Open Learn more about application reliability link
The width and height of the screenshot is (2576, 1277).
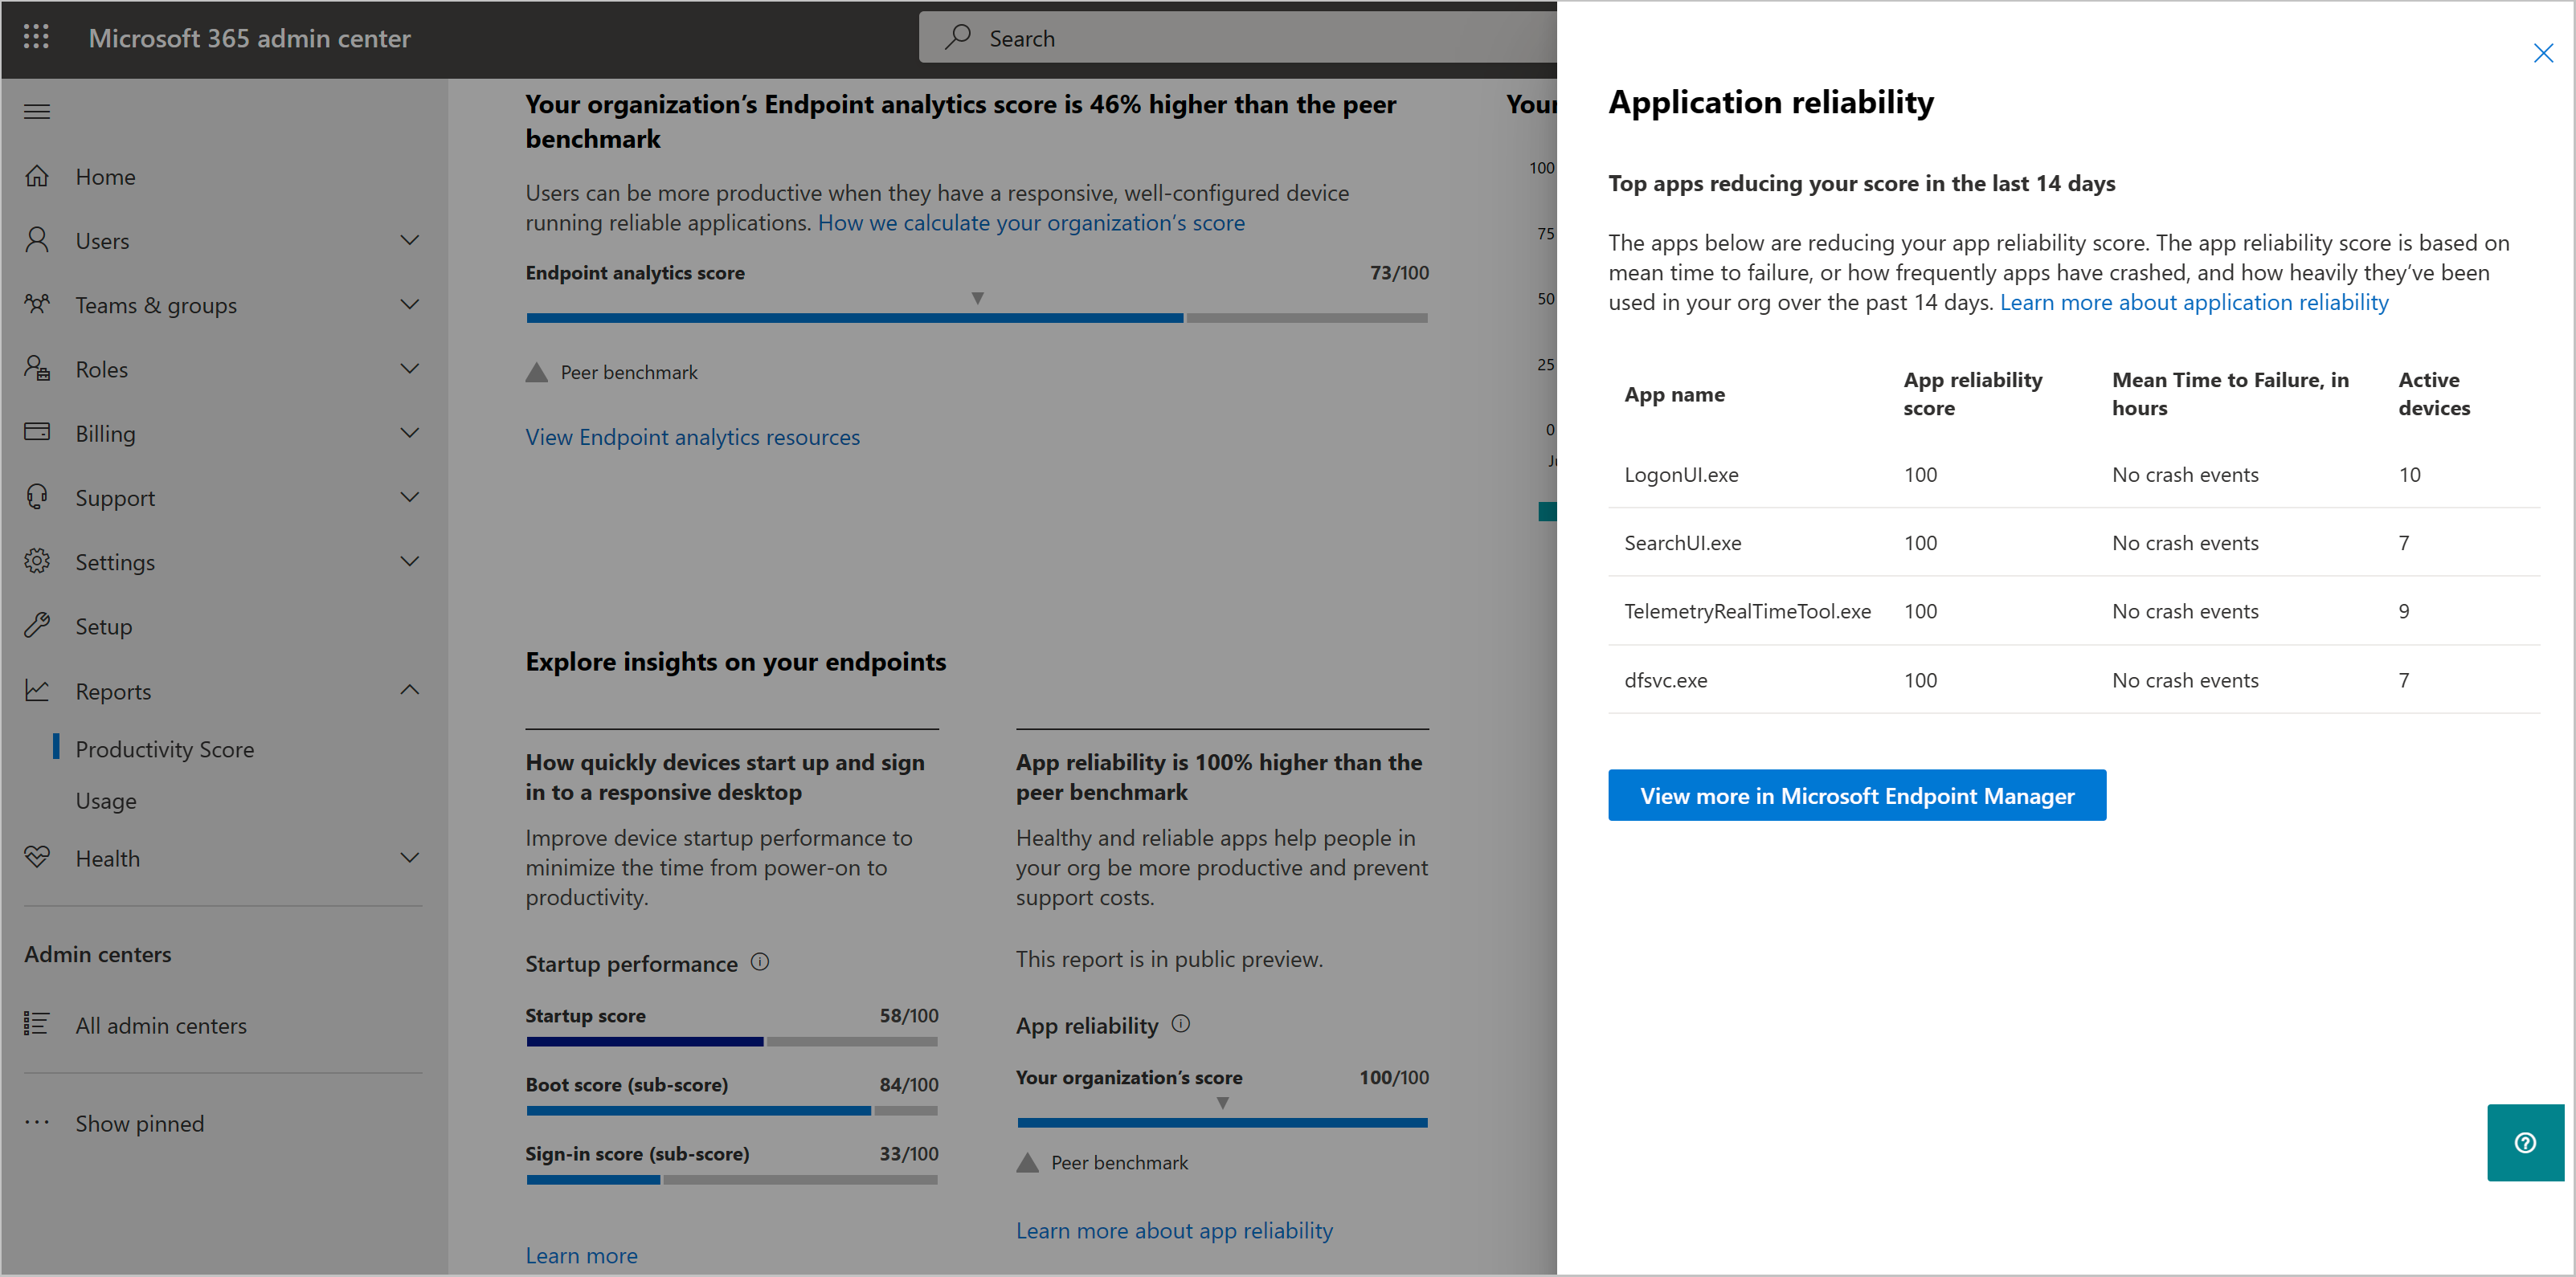click(x=2194, y=302)
